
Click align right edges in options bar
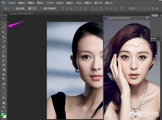pos(85,8)
